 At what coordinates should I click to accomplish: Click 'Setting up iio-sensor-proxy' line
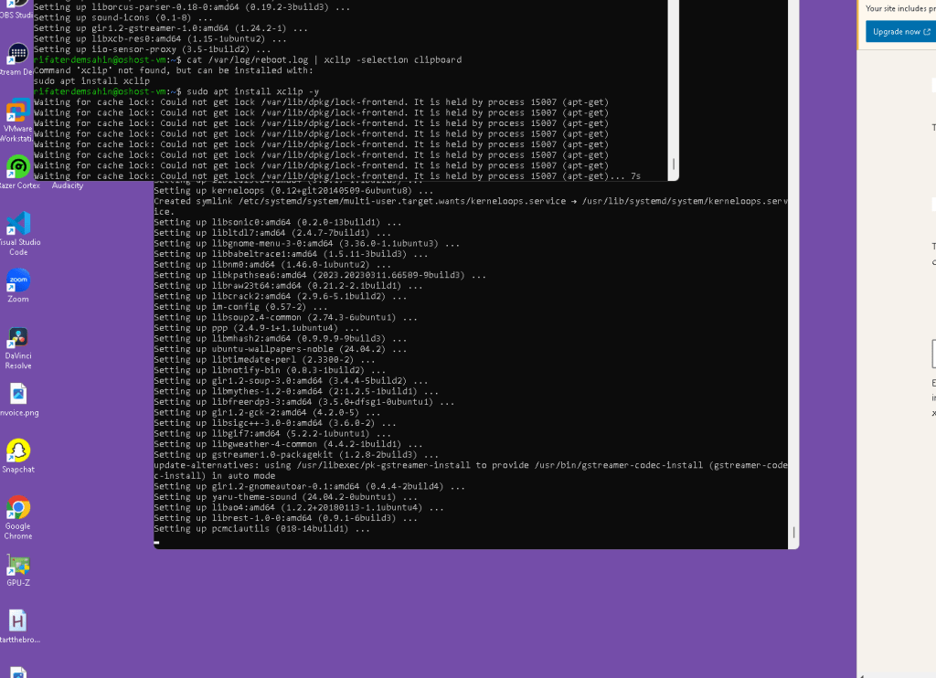pyautogui.click(x=153, y=49)
